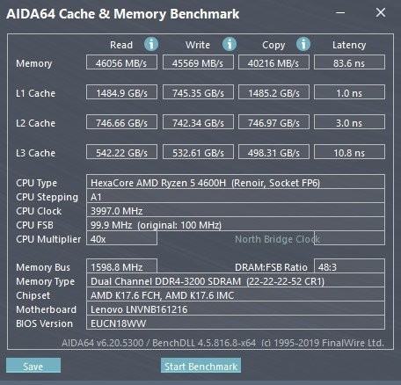Click the CPU Clock 3997.0 MHz field
The width and height of the screenshot is (401, 385).
236,210
